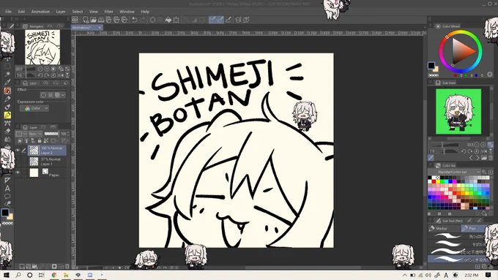Expand the Effect options dropdown arrow

pos(63,95)
